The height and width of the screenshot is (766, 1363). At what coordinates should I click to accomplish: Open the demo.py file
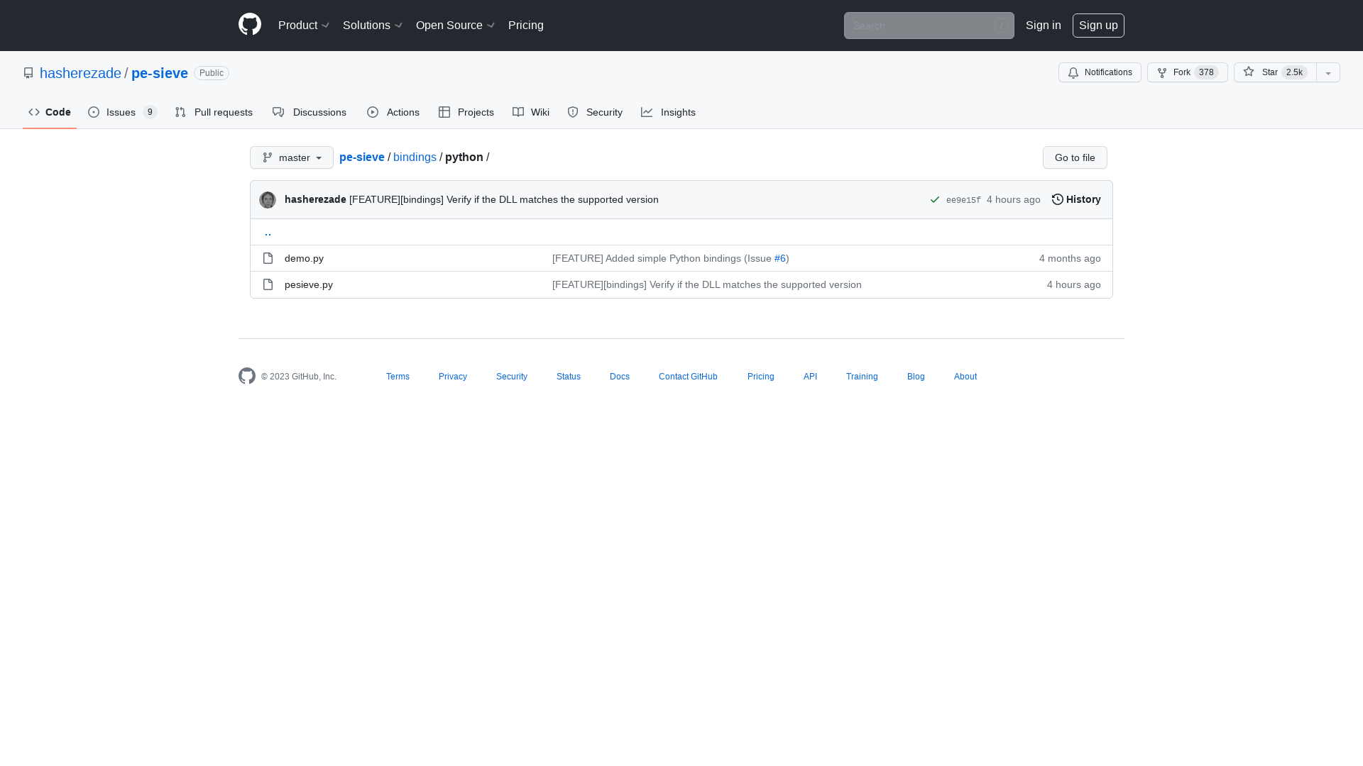tap(304, 258)
